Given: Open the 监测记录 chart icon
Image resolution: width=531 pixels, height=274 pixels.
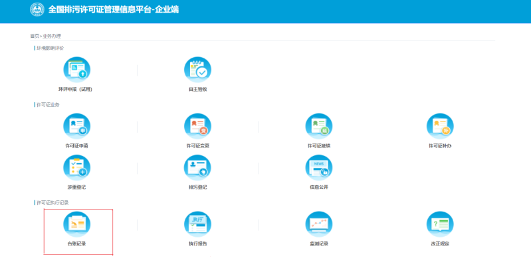Looking at the screenshot, I should (318, 225).
